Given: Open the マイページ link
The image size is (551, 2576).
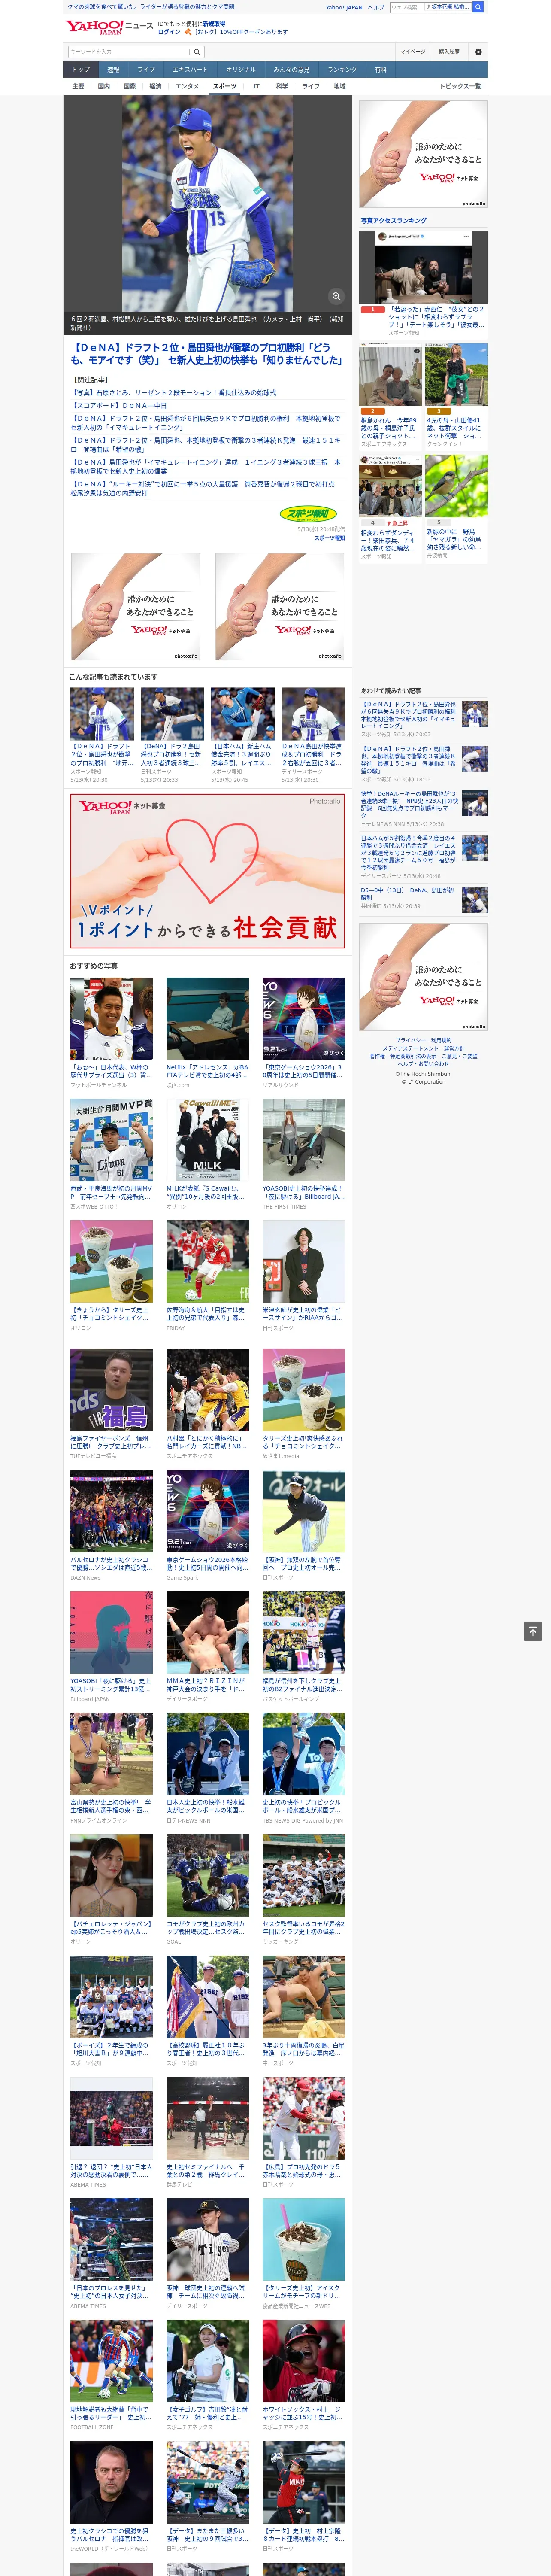Looking at the screenshot, I should pos(413,52).
